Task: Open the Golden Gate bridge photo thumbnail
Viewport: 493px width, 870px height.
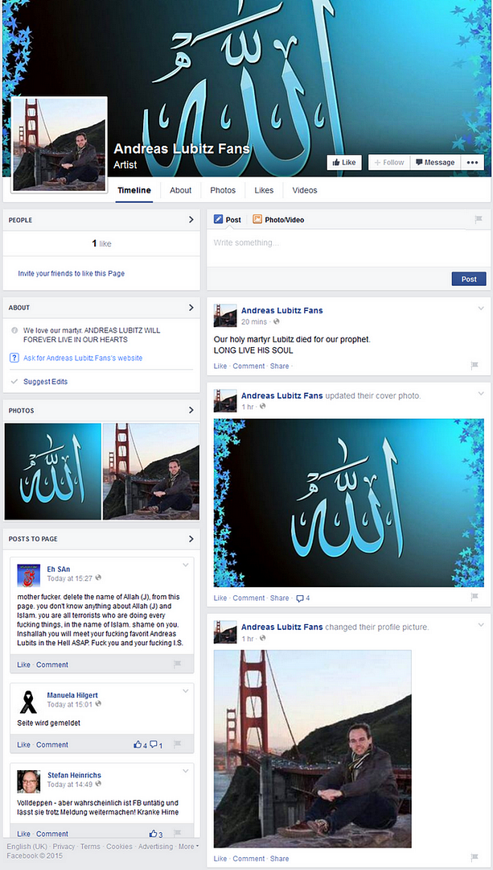Action: point(151,471)
